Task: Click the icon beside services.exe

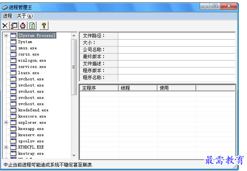Action: 13,66
